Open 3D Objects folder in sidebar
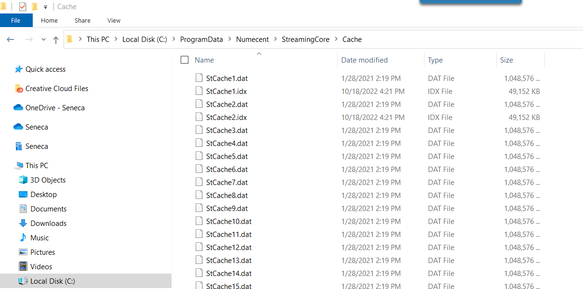Viewport: 583px width, 289px height. (48, 180)
